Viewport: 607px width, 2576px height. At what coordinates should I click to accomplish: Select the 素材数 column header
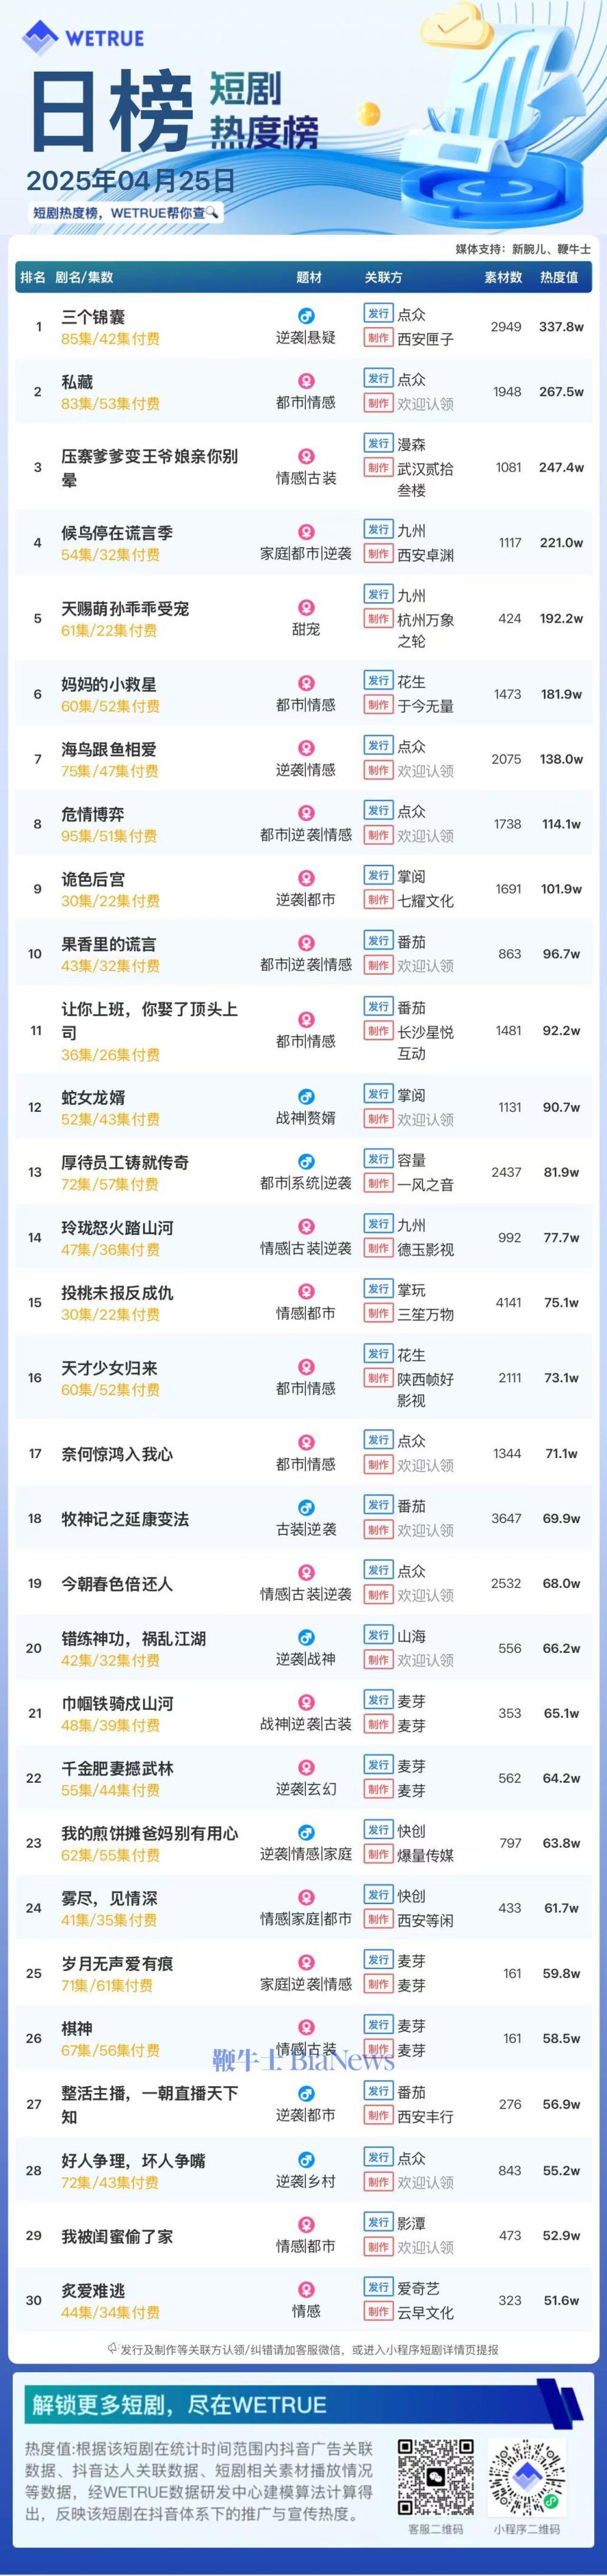[503, 277]
